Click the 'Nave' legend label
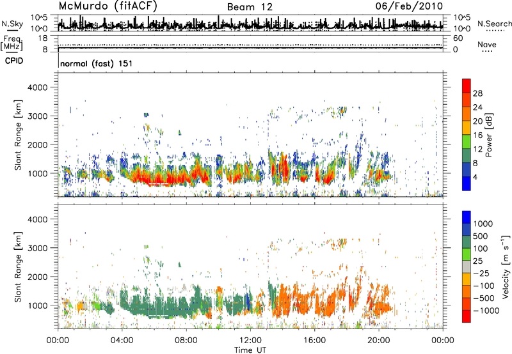The width and height of the screenshot is (512, 354). click(487, 45)
